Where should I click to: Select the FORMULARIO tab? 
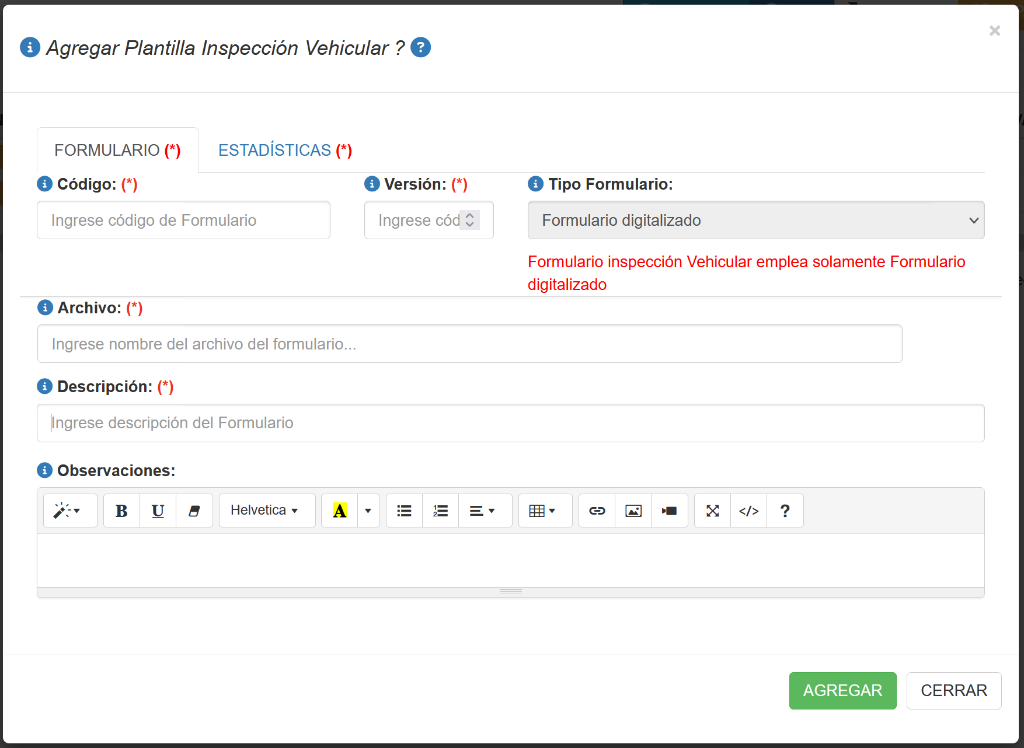coord(117,151)
